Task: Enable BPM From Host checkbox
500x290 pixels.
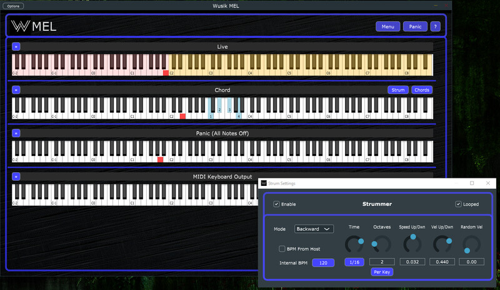Action: tap(282, 249)
